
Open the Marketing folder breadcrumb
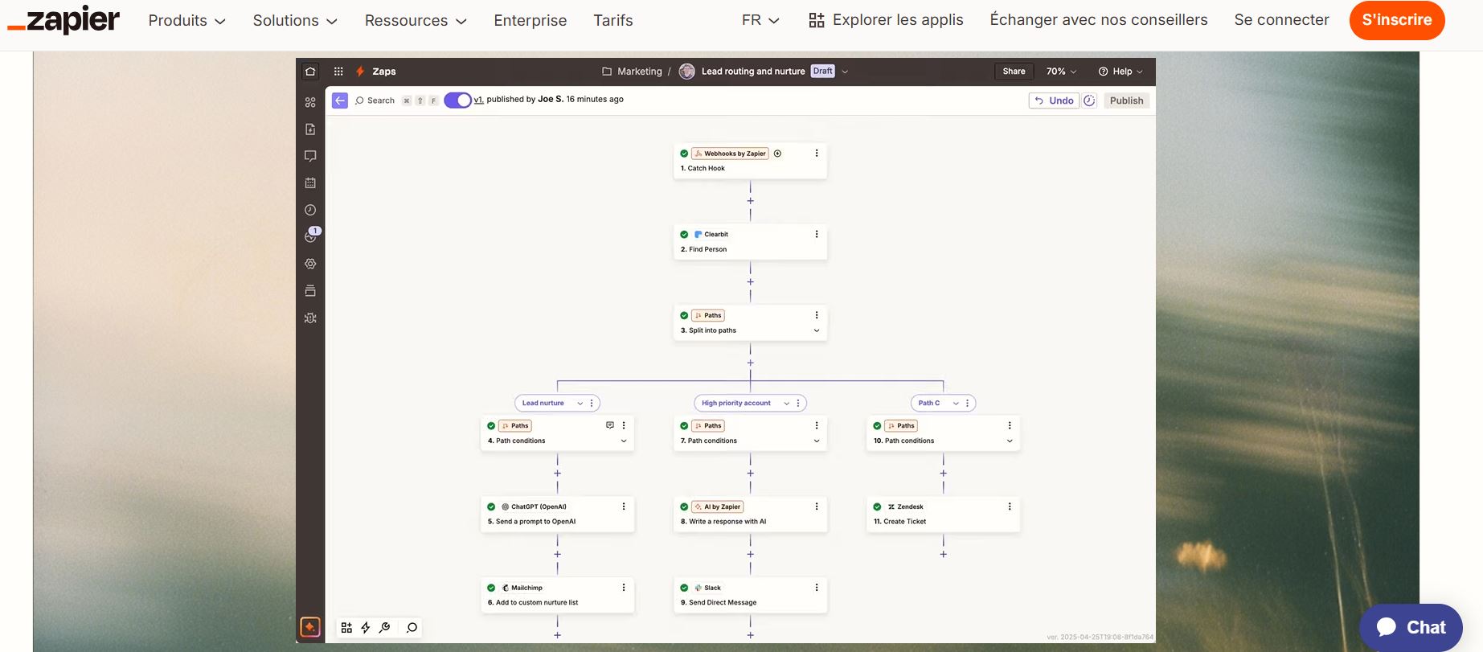coord(632,72)
